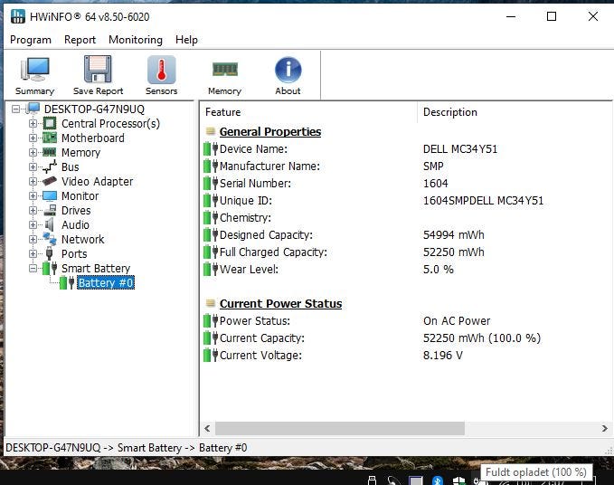614x485 pixels.
Task: Select the Manufacturer Name row
Action: 406,166
